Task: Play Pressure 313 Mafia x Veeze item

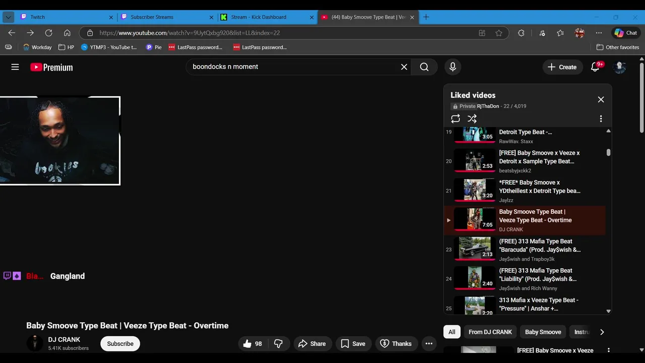Action: coord(525,305)
